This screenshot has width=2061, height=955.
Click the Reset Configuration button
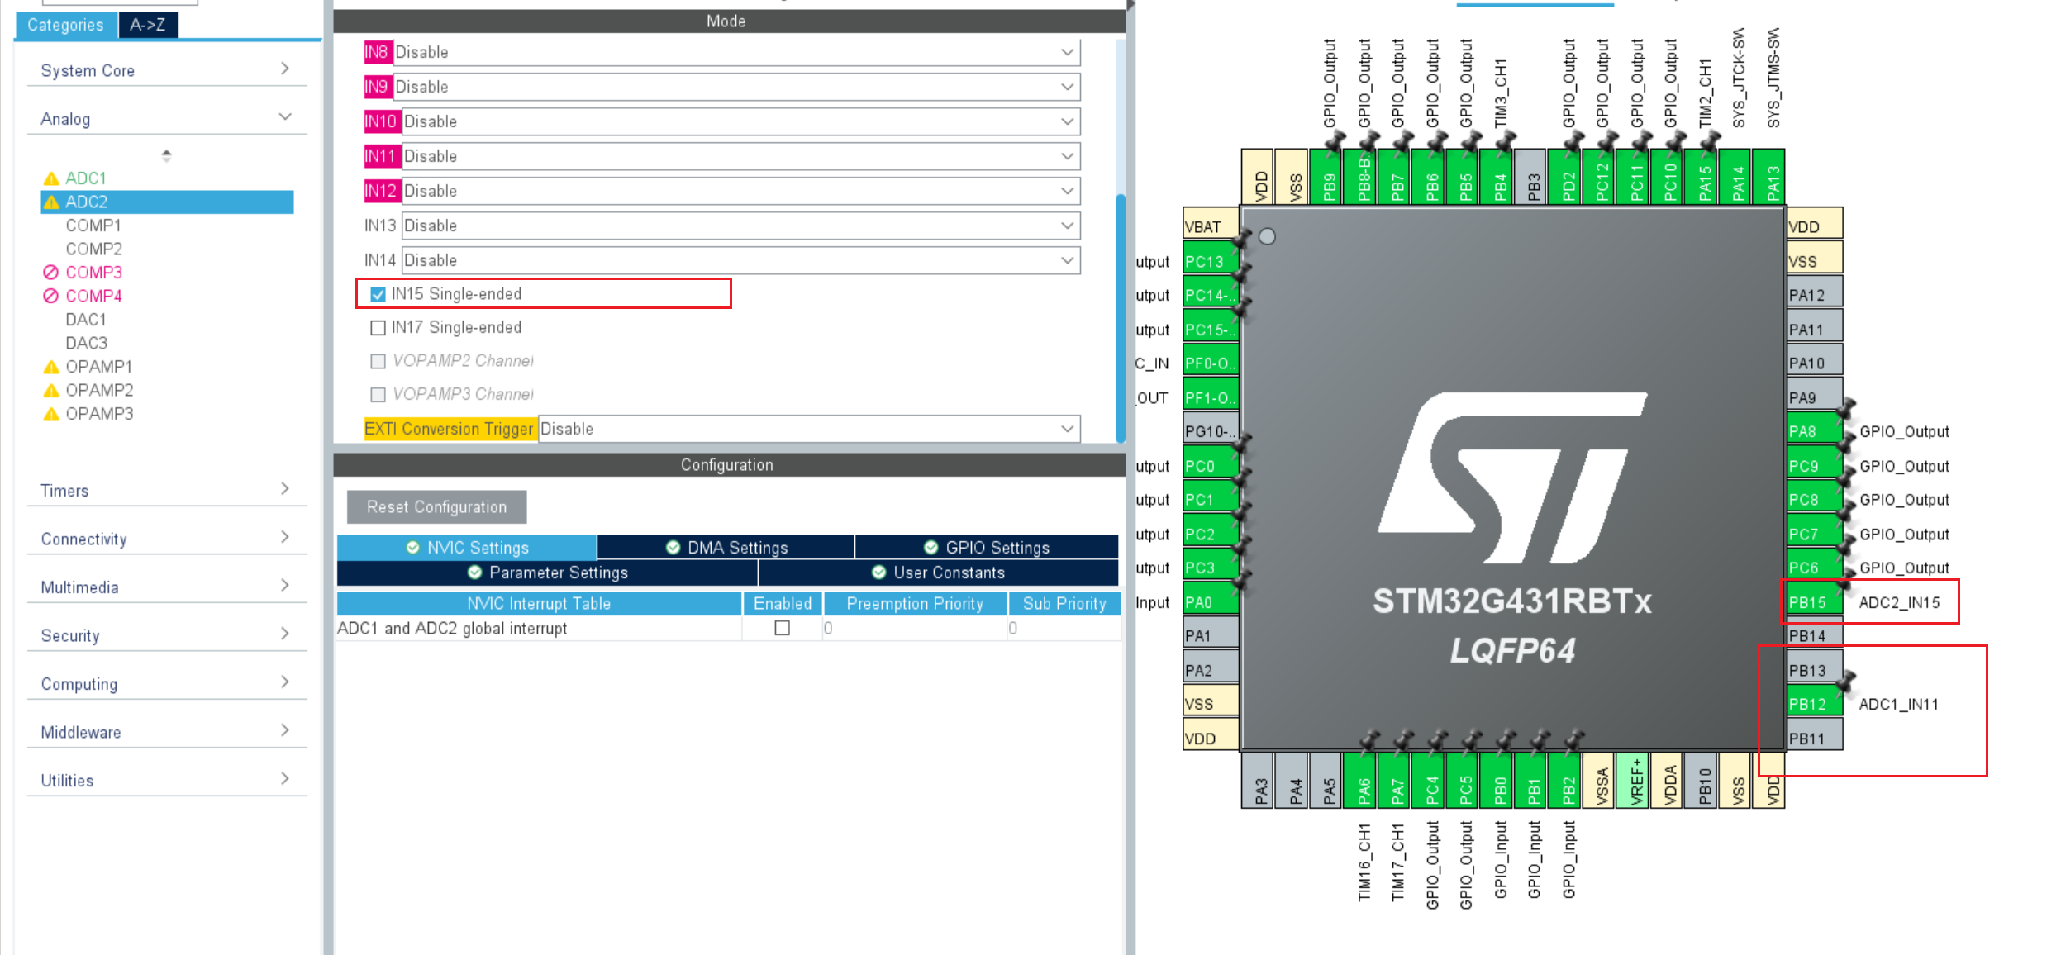click(x=436, y=507)
